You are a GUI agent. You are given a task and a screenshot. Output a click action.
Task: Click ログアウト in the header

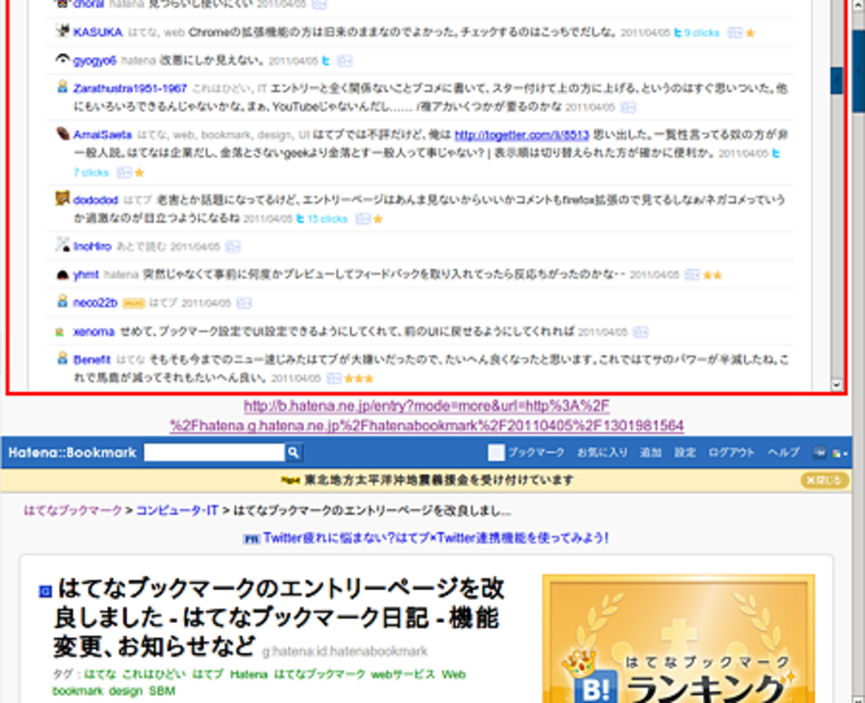731,452
